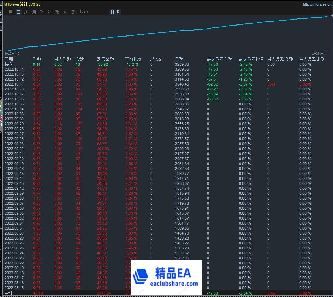Click the 盈亏金额 column header

point(105,60)
